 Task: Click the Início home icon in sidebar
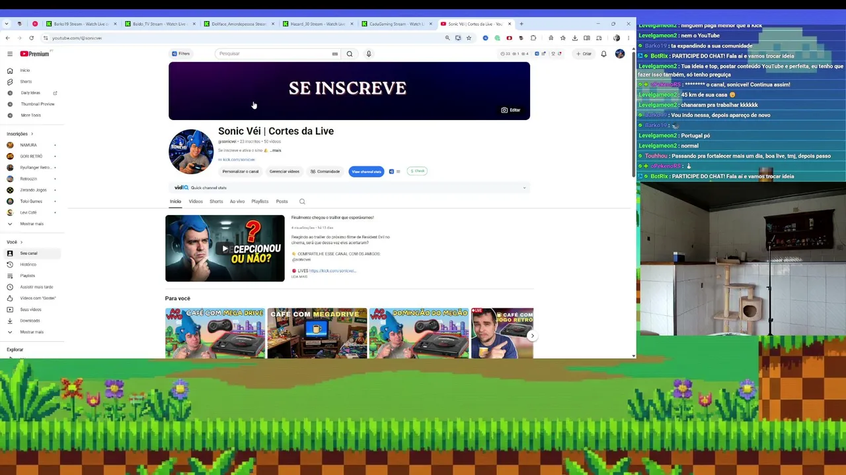coord(10,71)
